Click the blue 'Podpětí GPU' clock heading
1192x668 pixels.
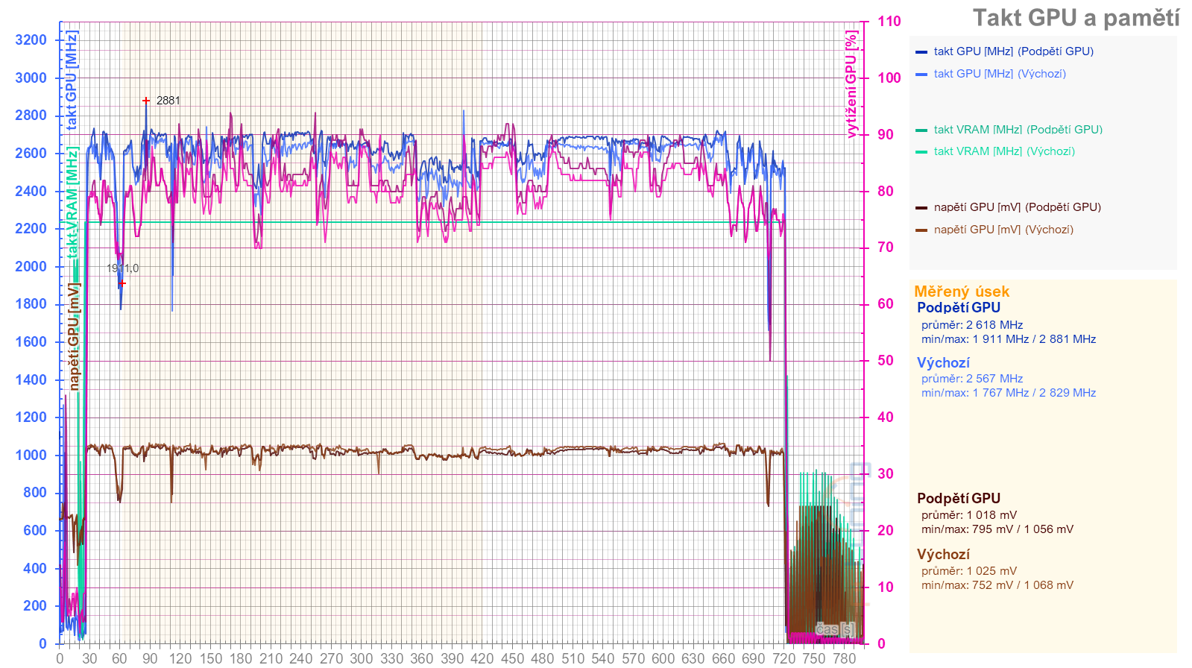pos(959,308)
